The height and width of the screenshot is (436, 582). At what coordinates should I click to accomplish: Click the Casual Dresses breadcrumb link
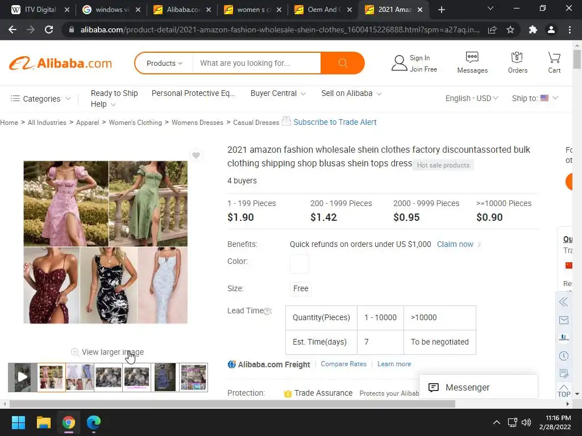[256, 123]
